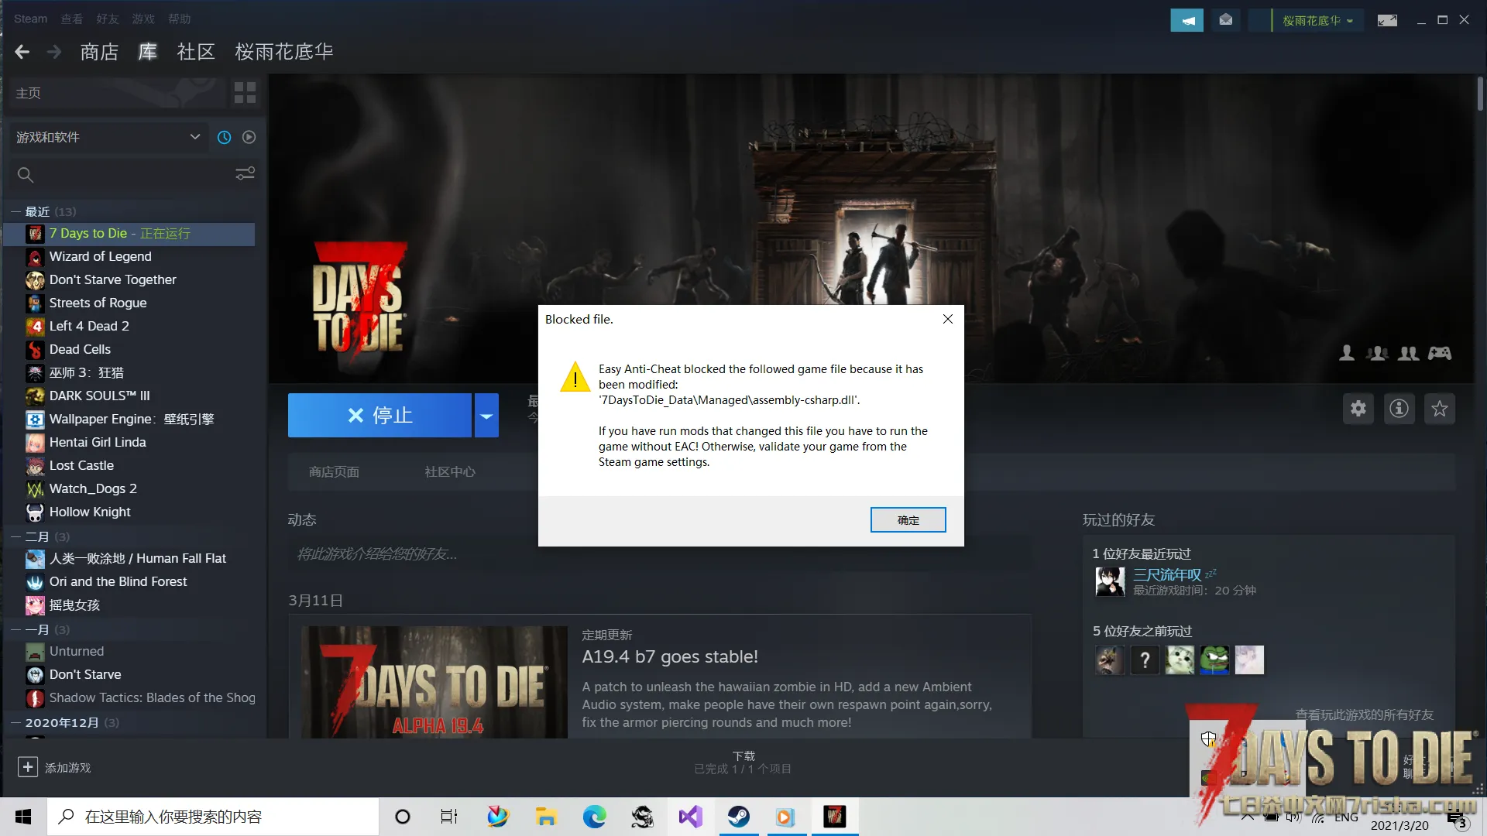Click the blue 停止 stop button
1487x836 pixels.
click(x=379, y=416)
